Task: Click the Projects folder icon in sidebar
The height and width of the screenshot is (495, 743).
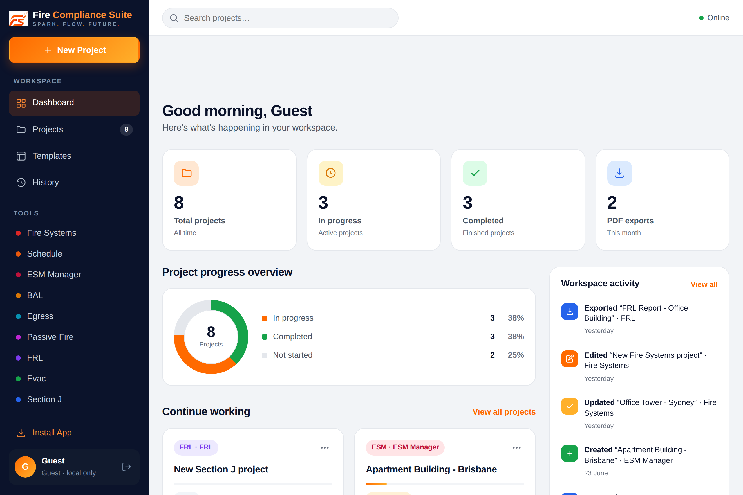Action: [21, 129]
